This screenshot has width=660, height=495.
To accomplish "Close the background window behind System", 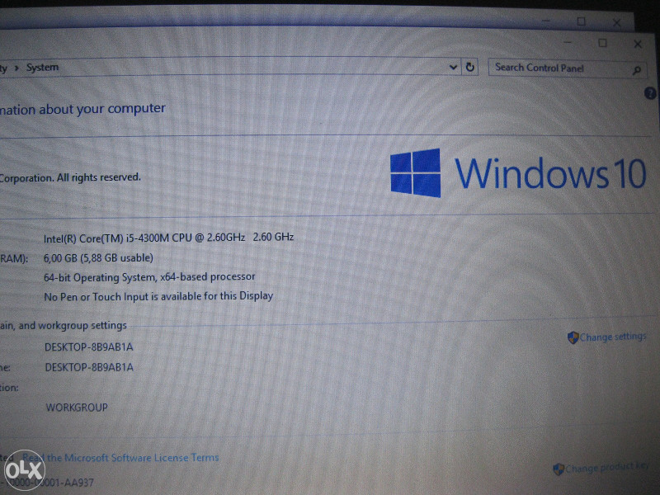I will pos(616,22).
